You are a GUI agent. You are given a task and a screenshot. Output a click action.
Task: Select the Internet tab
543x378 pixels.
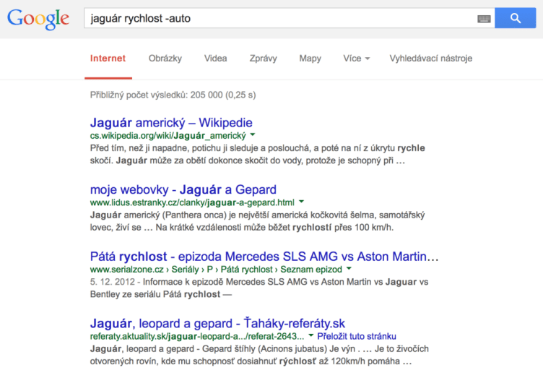[x=108, y=59]
